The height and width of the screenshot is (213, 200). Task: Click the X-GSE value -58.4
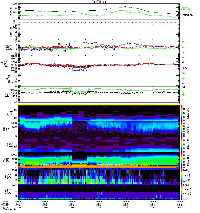pyautogui.click(x=18, y=202)
